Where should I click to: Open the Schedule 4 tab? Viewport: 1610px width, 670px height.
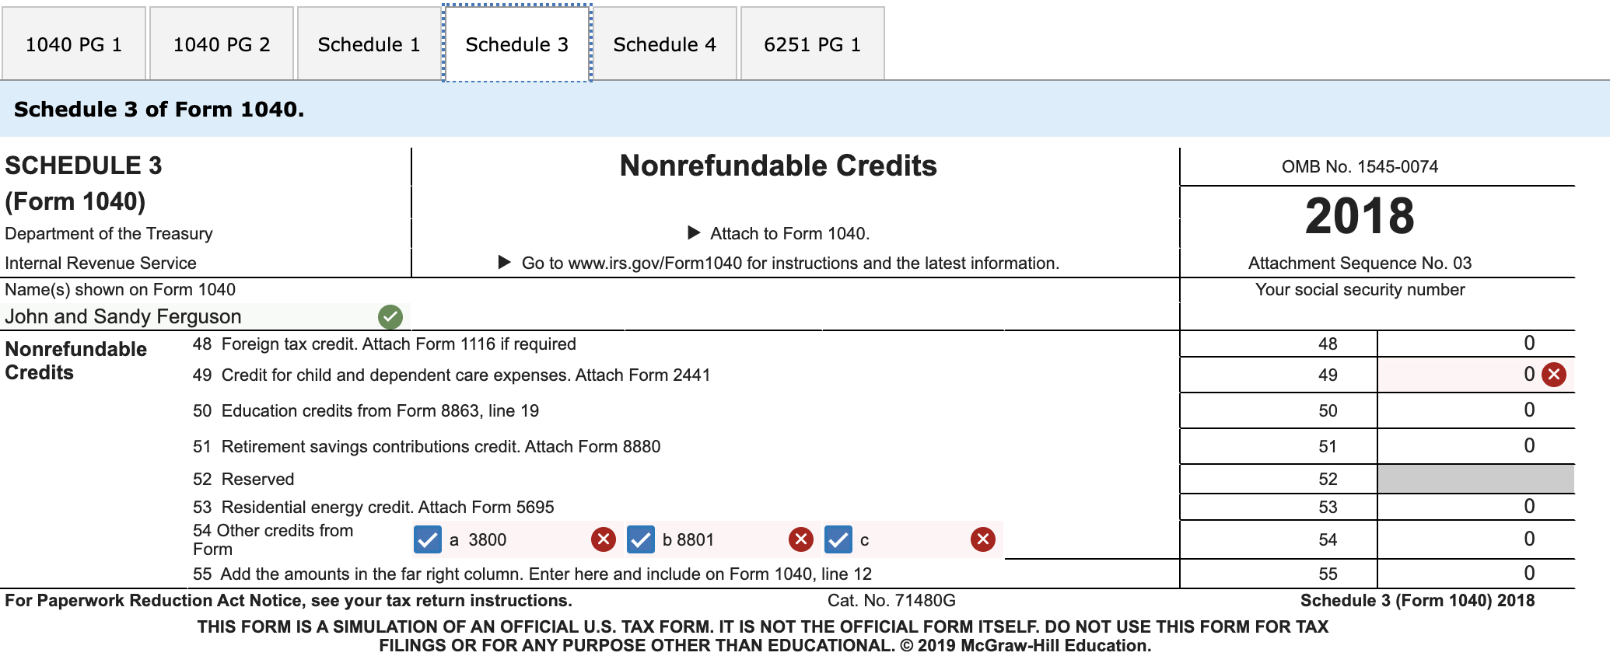pyautogui.click(x=666, y=44)
